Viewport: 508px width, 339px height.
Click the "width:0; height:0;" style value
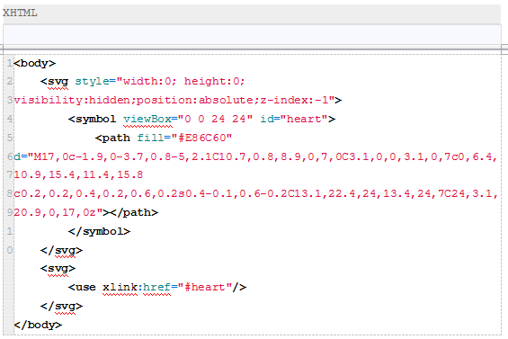click(x=181, y=81)
